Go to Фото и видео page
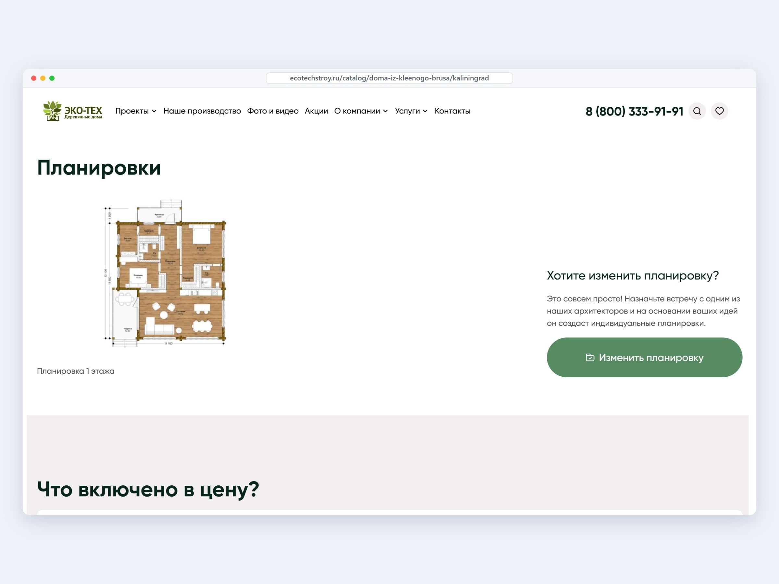Image resolution: width=779 pixels, height=584 pixels. pyautogui.click(x=273, y=111)
